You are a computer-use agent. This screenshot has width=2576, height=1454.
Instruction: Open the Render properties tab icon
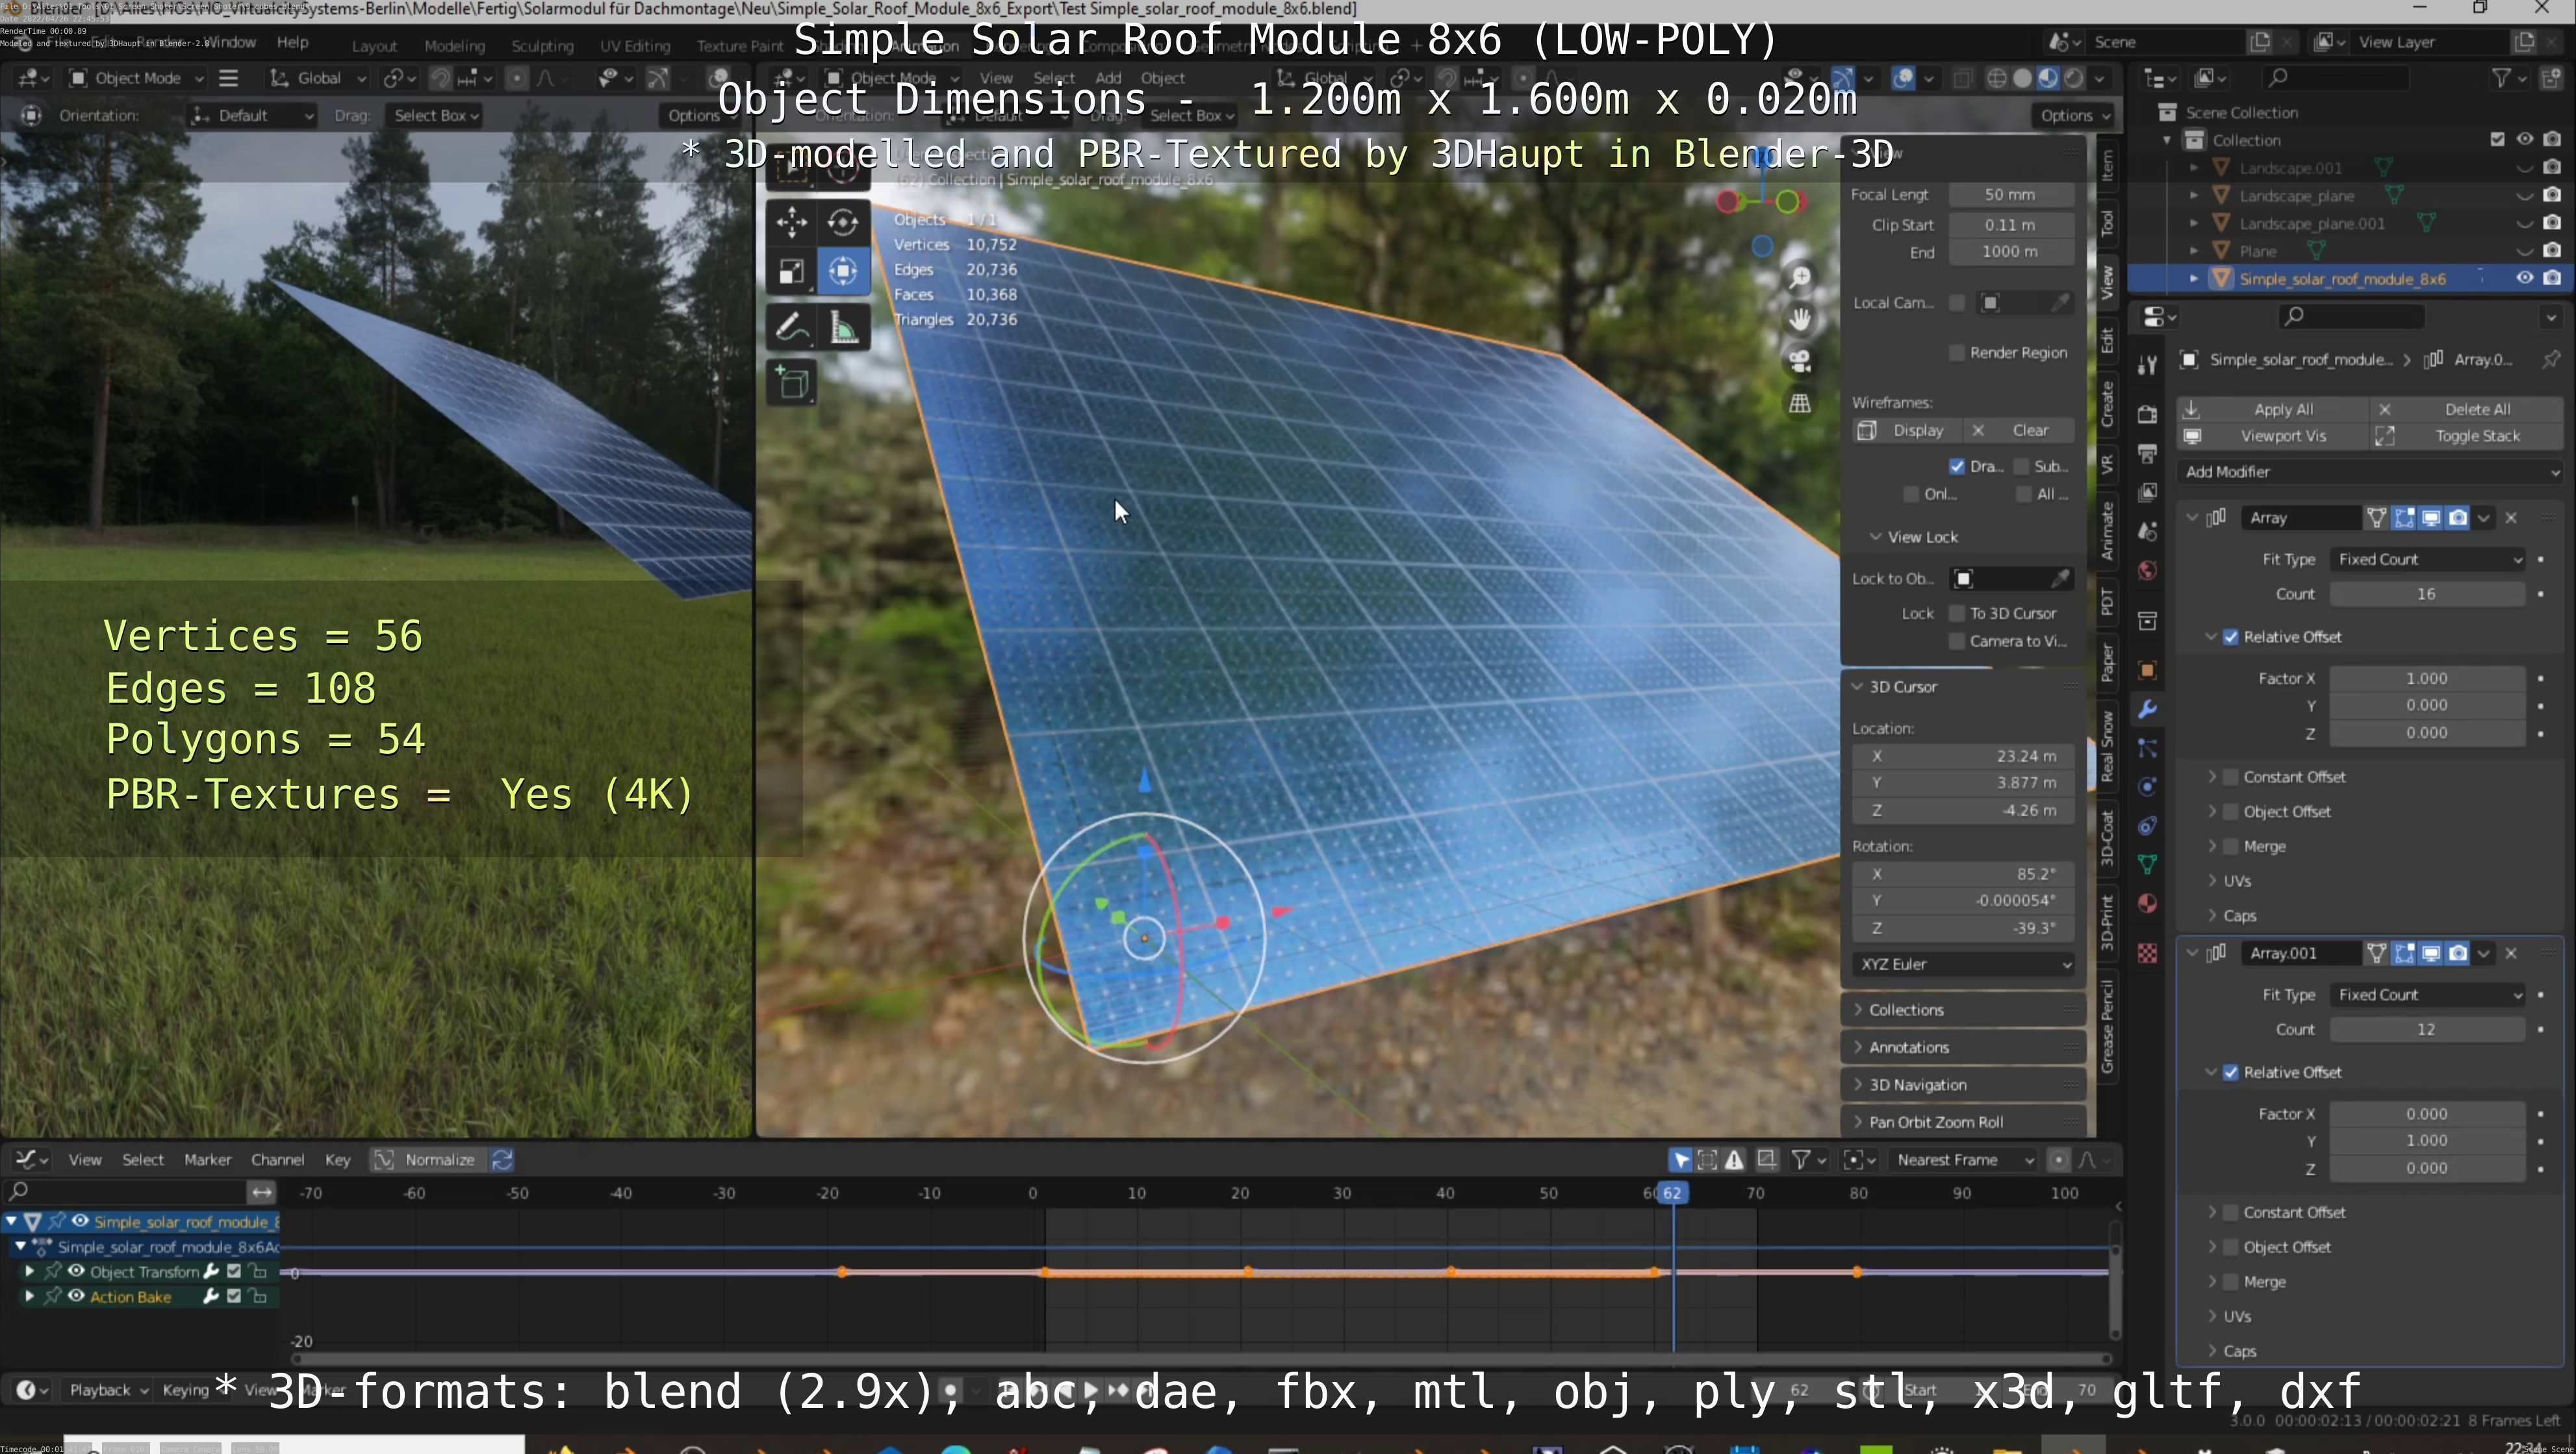coord(2147,414)
